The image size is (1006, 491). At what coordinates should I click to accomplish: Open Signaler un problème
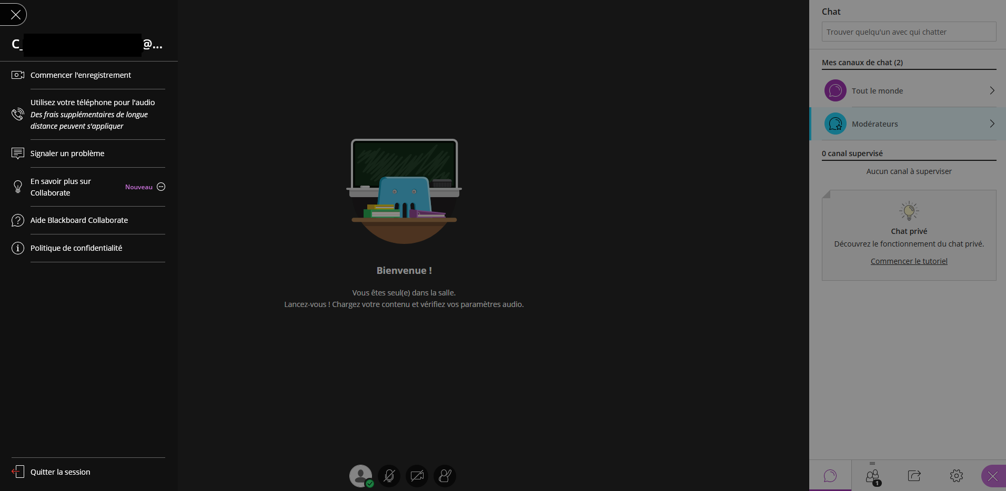click(67, 154)
